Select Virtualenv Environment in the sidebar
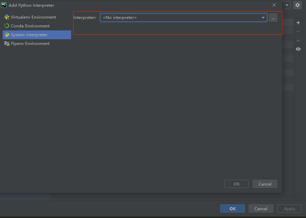This screenshot has width=306, height=218. point(37,17)
